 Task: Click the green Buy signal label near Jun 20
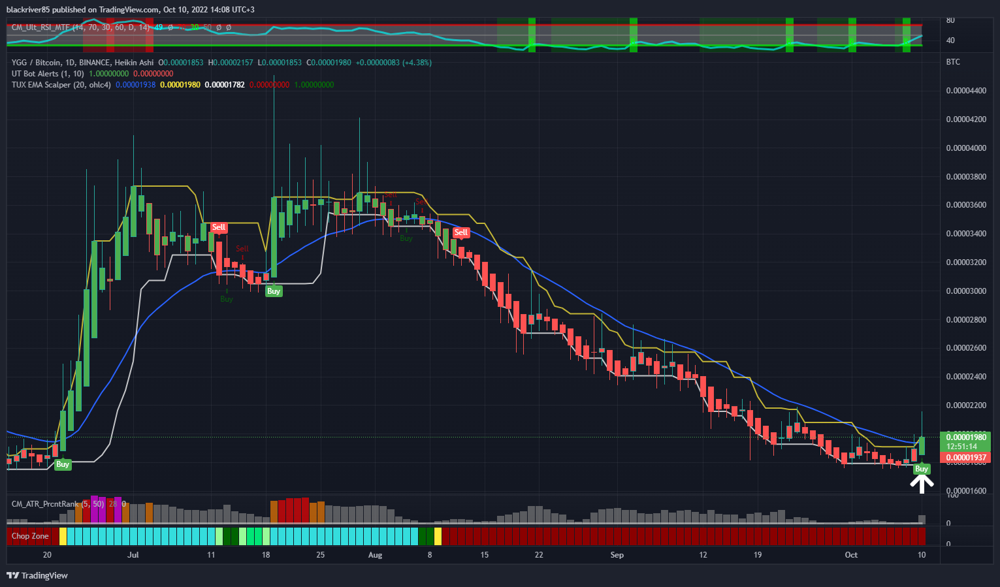pos(63,464)
